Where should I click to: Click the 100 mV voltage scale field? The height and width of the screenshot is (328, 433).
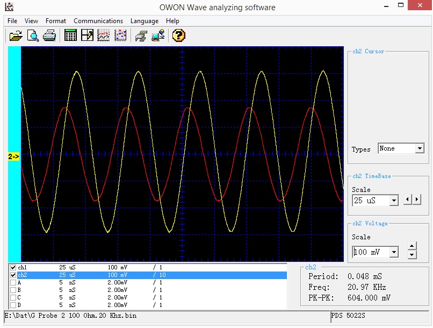coord(371,252)
